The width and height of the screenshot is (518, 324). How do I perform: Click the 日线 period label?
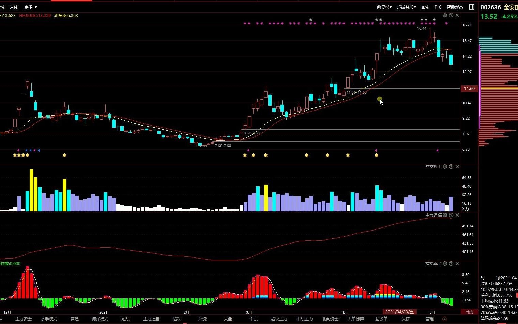click(469, 312)
